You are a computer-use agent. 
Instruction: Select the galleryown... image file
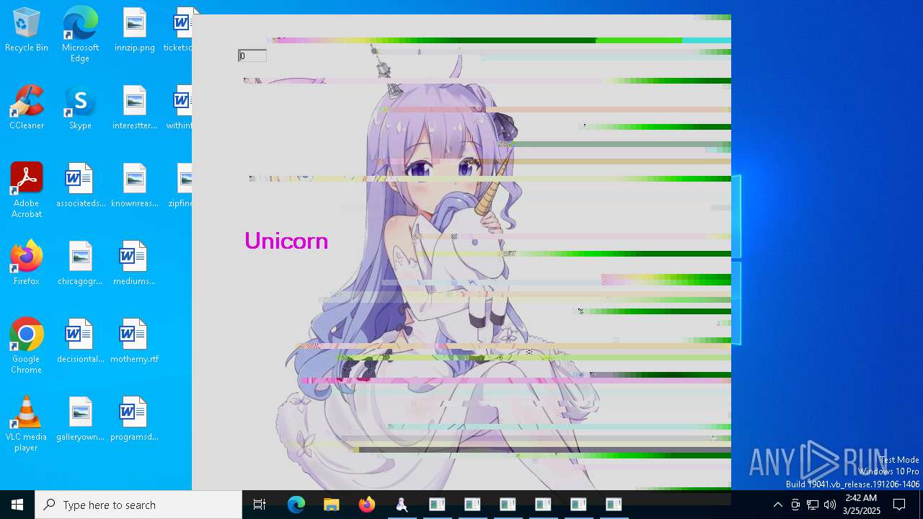(x=80, y=420)
